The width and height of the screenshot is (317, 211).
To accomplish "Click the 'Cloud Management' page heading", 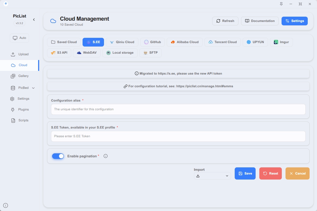I will click(x=84, y=19).
